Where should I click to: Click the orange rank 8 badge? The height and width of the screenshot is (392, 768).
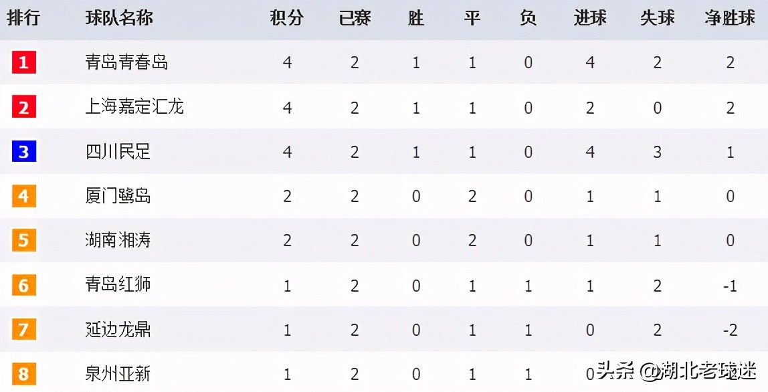[23, 373]
